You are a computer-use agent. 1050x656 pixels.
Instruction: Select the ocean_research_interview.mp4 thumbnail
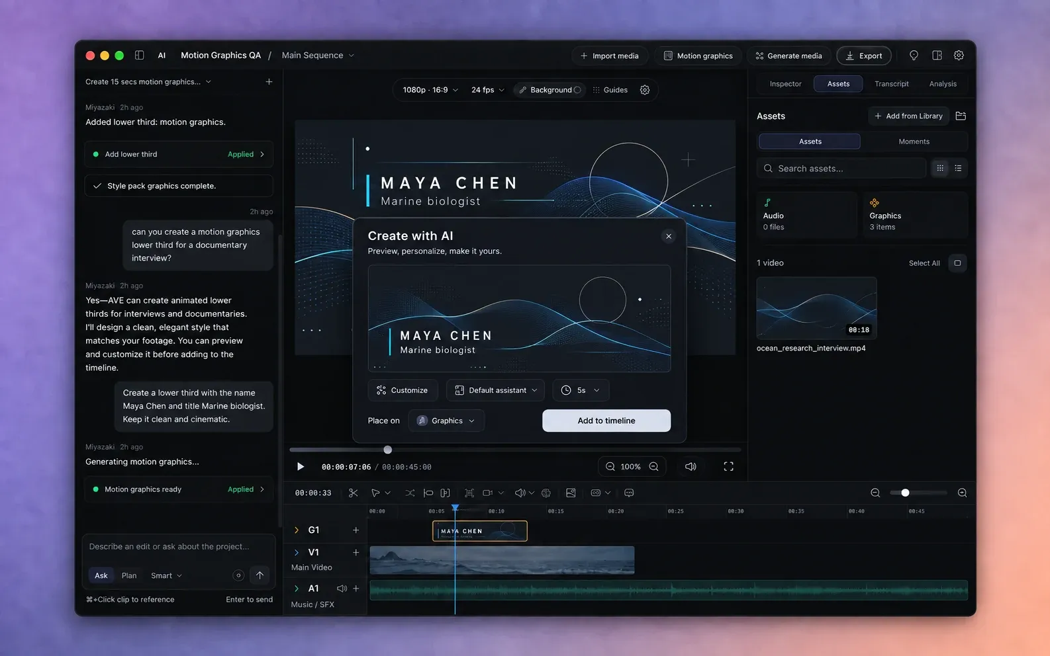pos(816,308)
